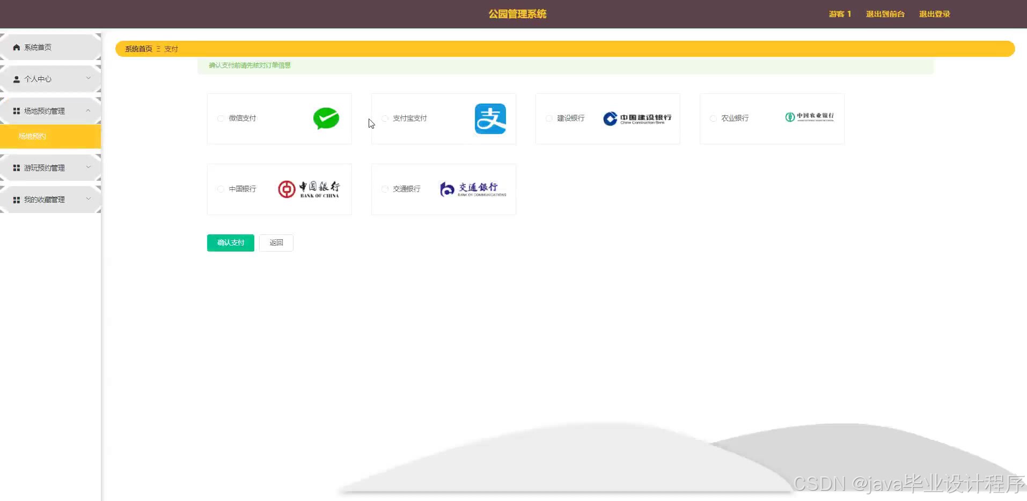Open the 系统首页 sidebar menu item
Viewport: 1027px width, 501px height.
coord(50,47)
